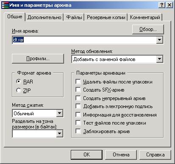Expand the Метод сжатия dropdown
Image resolution: width=175 pixels, height=164 pixels.
[60, 113]
